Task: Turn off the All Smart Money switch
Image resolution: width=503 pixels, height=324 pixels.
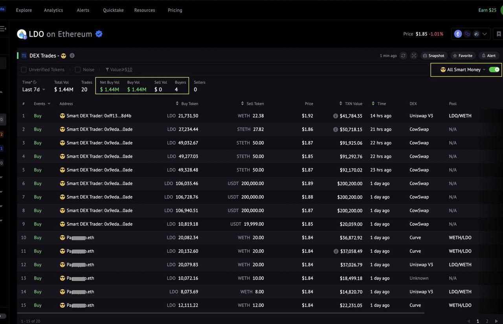Action: tap(494, 70)
